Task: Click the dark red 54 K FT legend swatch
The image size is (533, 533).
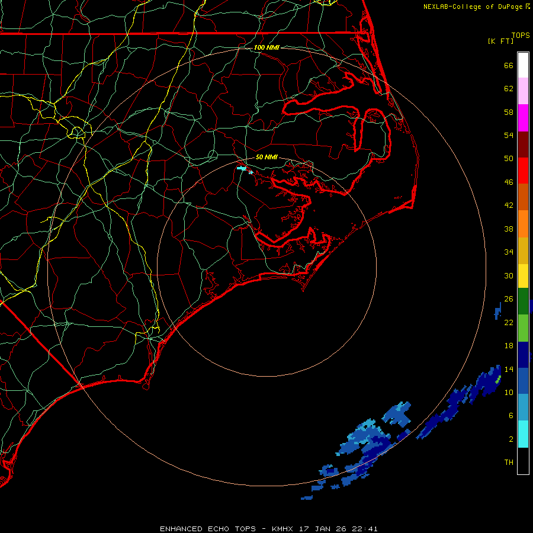Action: click(x=523, y=145)
